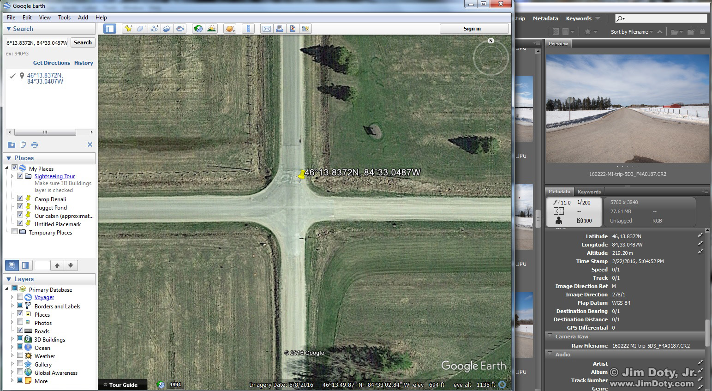The width and height of the screenshot is (712, 391).
Task: Open the ruler measurement tool
Action: click(248, 29)
